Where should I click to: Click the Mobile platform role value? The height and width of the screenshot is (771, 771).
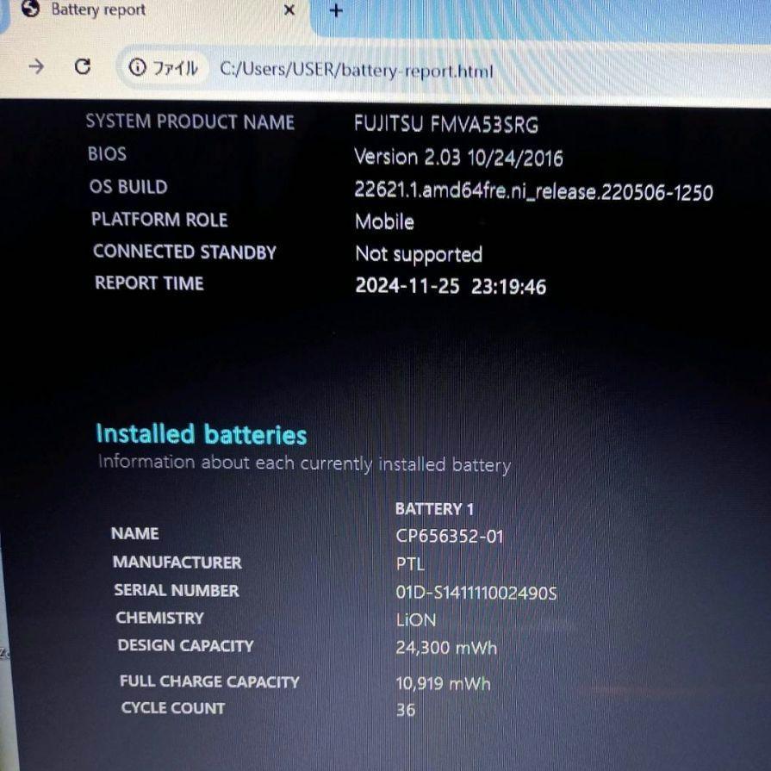tap(384, 221)
